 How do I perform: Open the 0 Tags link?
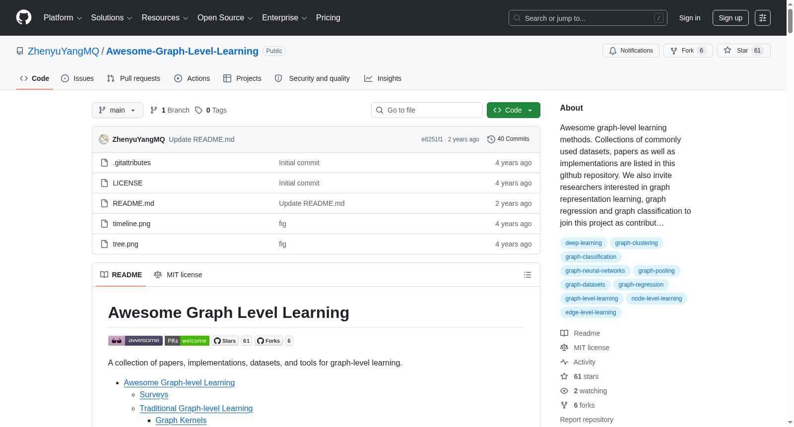point(211,110)
